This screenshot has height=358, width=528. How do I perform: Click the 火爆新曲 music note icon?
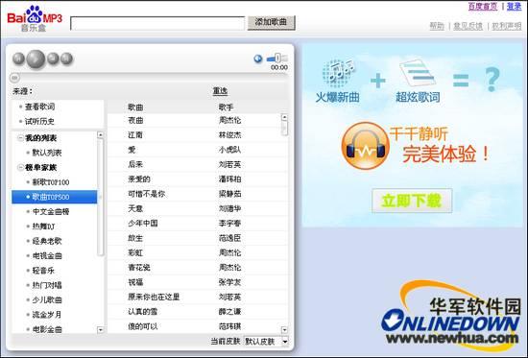pyautogui.click(x=338, y=72)
